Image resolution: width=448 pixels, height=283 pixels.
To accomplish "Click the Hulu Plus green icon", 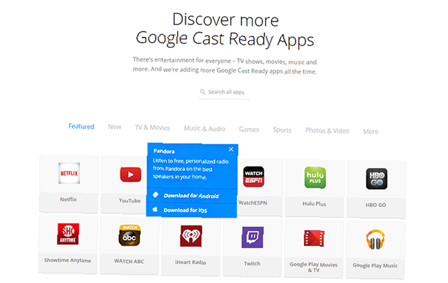I will coord(315,178).
